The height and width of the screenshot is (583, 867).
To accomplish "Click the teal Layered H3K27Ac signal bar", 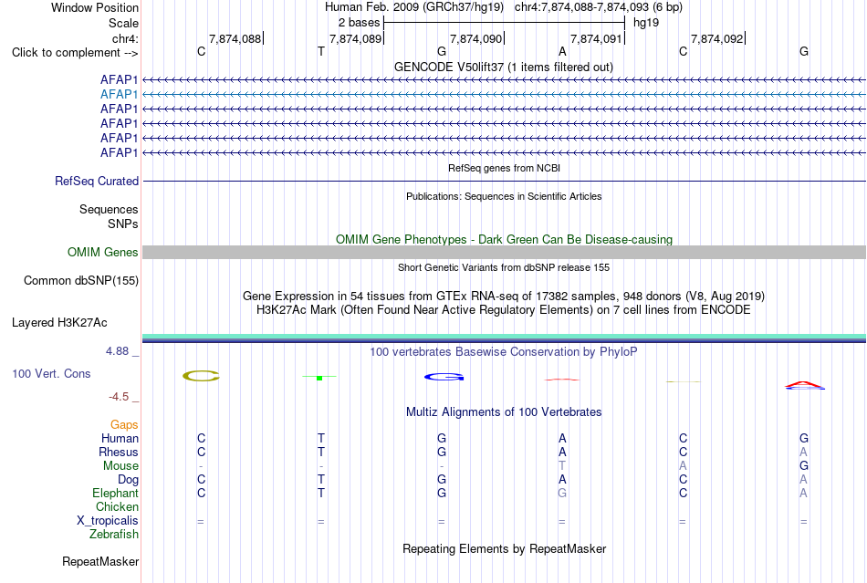I will point(504,337).
